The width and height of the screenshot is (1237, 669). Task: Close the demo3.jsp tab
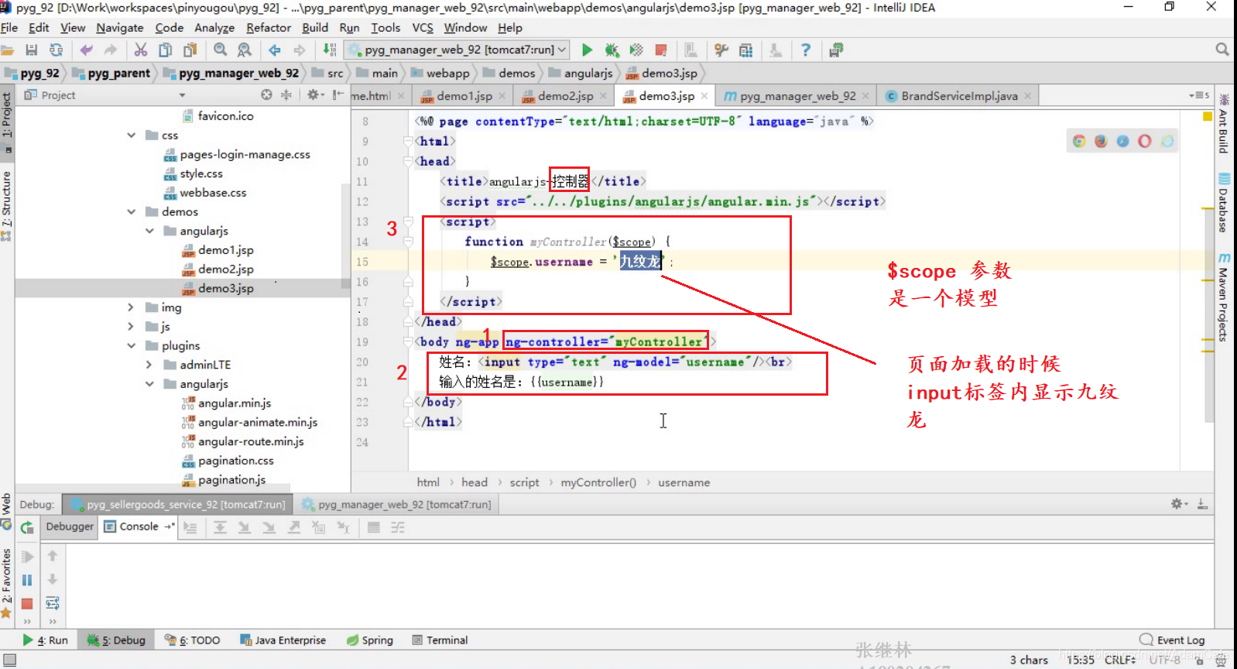tap(704, 96)
